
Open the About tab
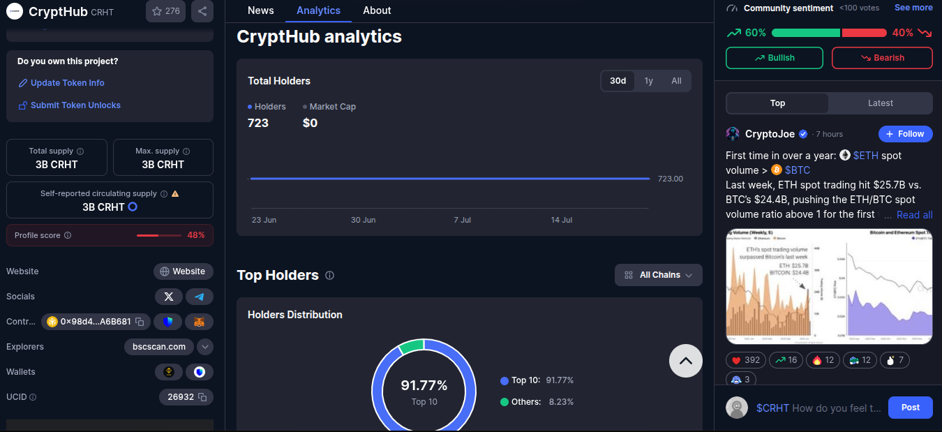(377, 10)
